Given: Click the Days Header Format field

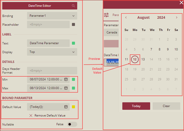Looking at the screenshot, I should (52, 71).
